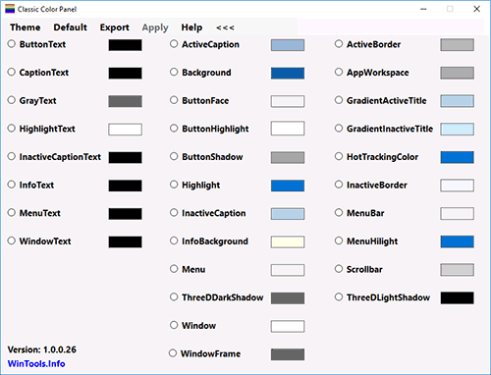Select the Highlight radio button

[x=174, y=185]
